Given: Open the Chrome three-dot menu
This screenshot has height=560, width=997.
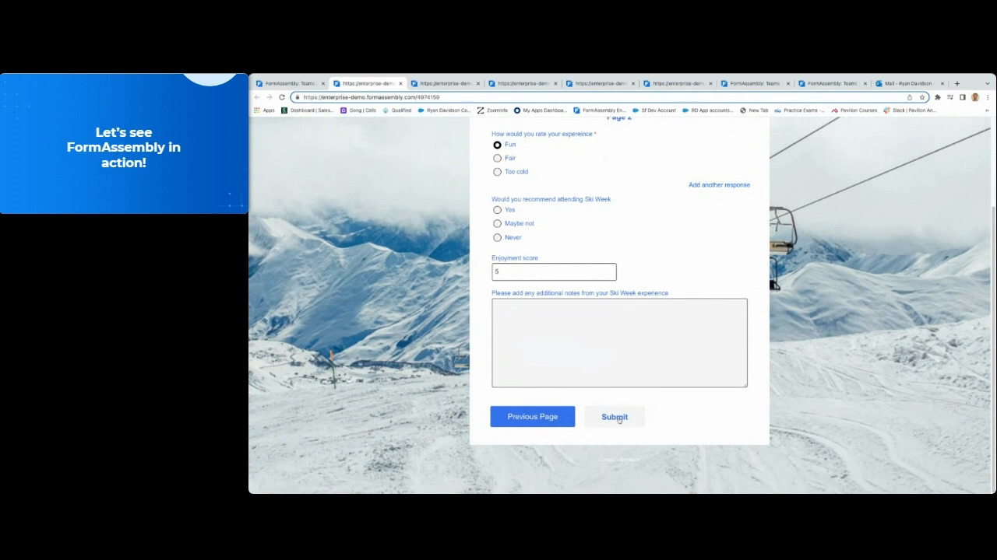Looking at the screenshot, I should [x=986, y=97].
